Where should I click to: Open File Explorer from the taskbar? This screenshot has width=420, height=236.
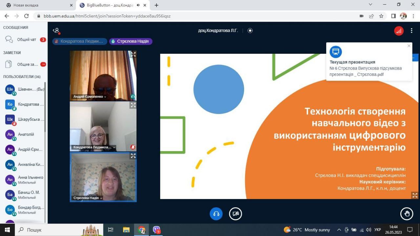pos(126,230)
